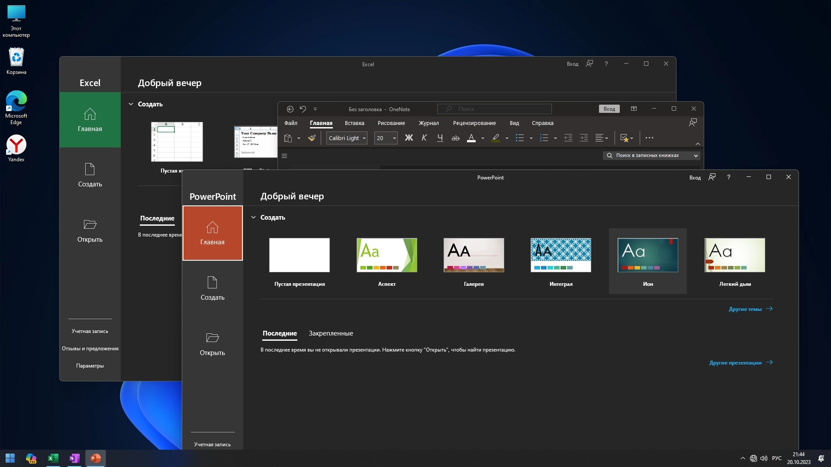
Task: Toggle italic (К) formatting in OneNote
Action: coord(424,138)
